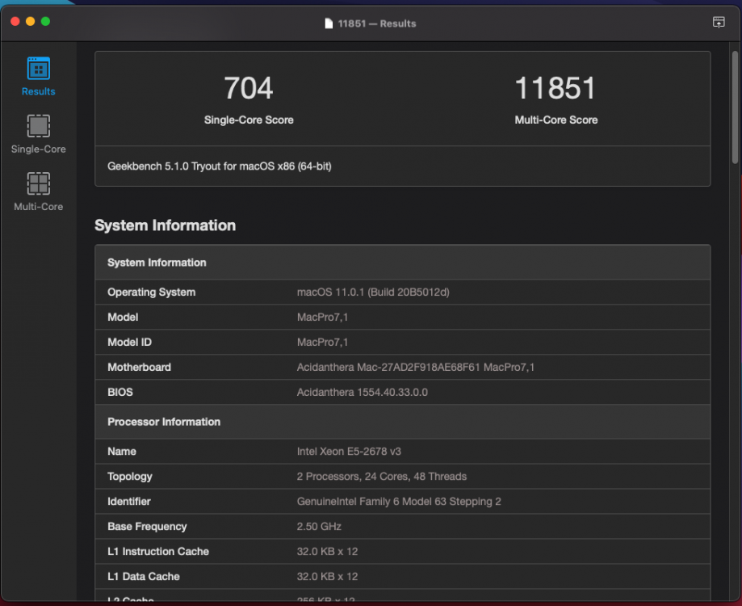Select the Intel Xeon E5-2678 v3 name value
Viewport: 742px width, 606px height.
(x=349, y=451)
